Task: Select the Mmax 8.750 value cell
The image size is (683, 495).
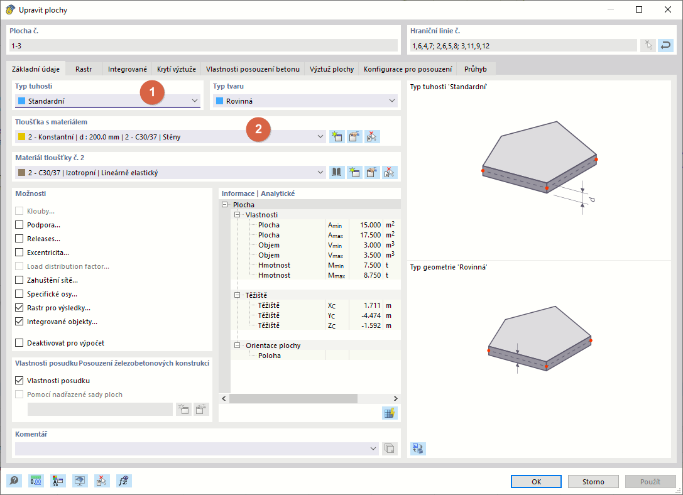Action: click(366, 275)
